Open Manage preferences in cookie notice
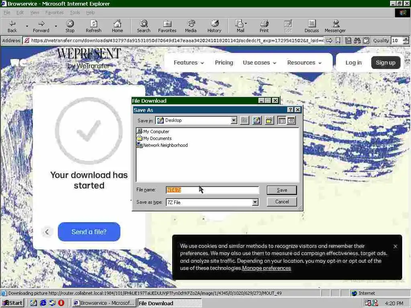This screenshot has width=411, height=308. (267, 268)
